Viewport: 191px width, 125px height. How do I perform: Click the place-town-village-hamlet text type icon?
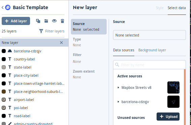[x=10, y=83]
